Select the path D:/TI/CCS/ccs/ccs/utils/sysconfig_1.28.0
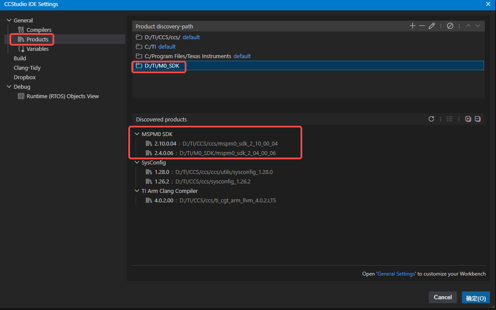 [x=224, y=172]
